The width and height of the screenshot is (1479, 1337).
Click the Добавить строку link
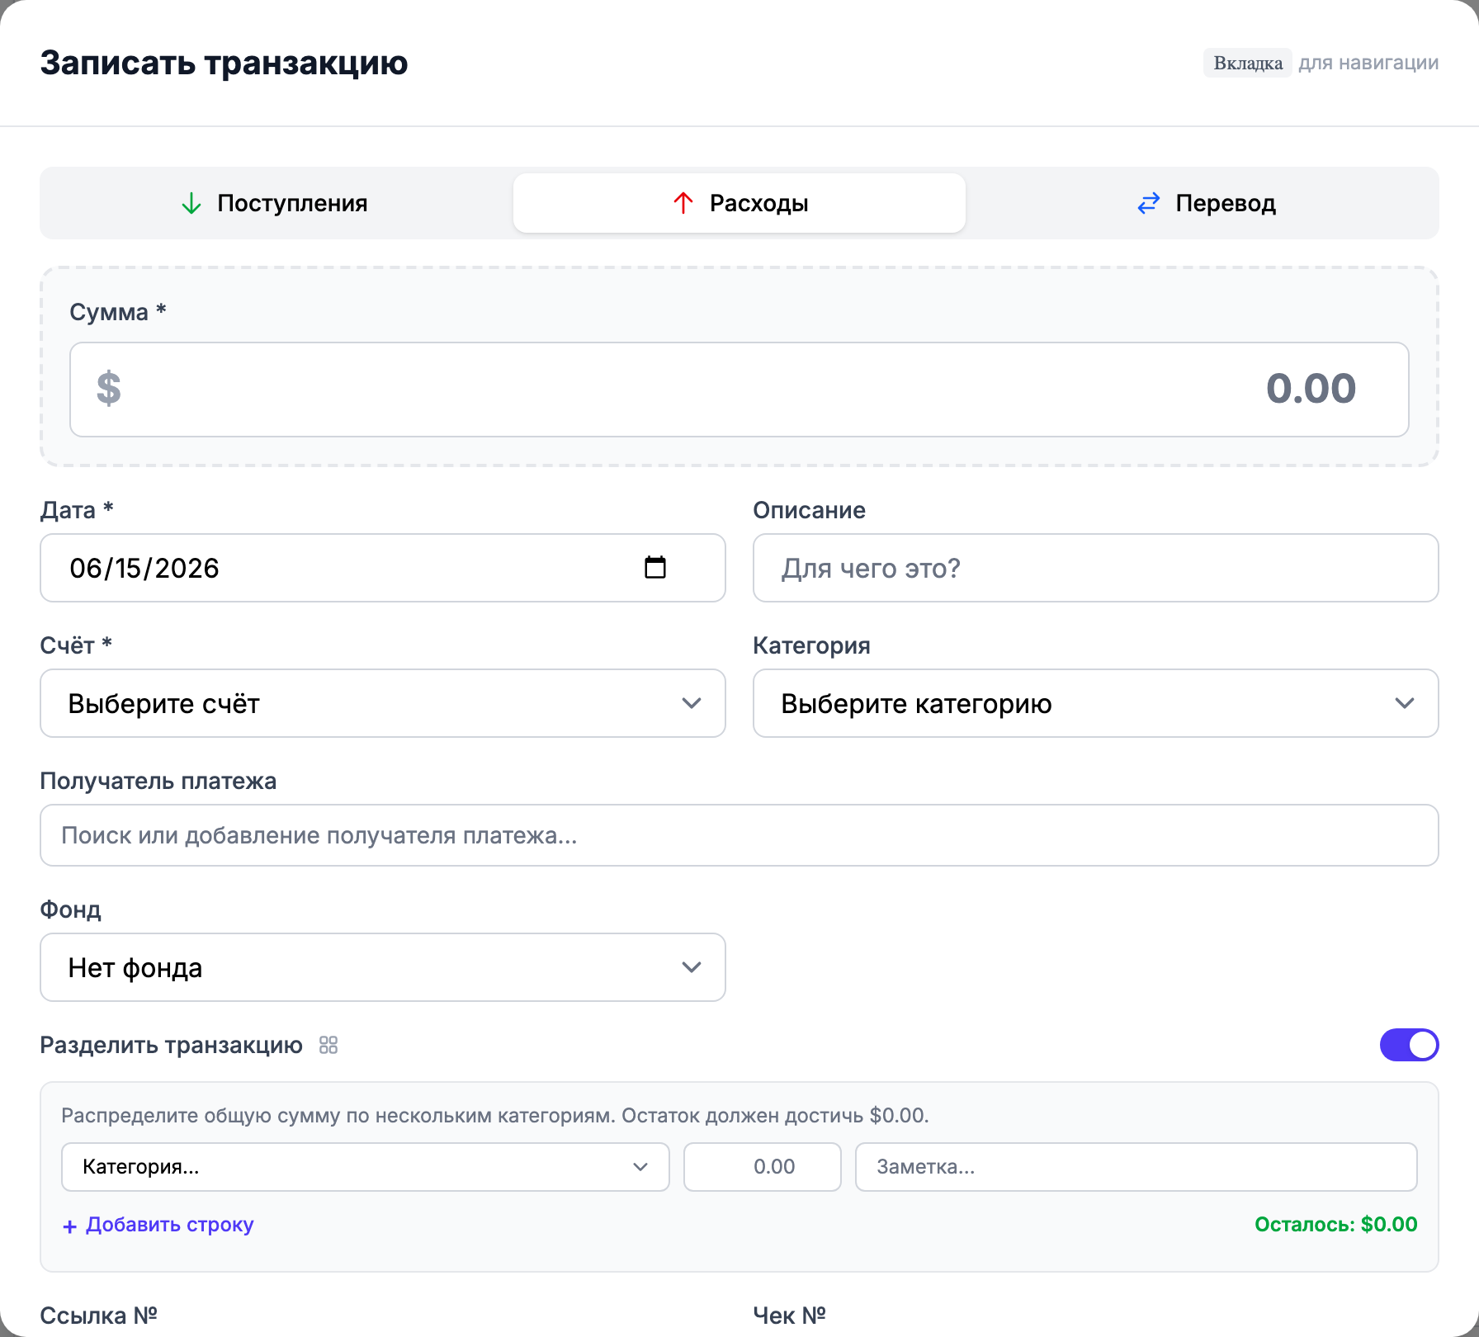point(158,1225)
